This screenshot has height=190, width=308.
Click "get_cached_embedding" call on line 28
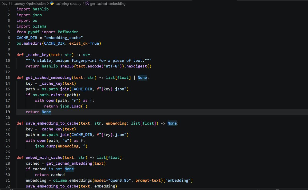69,163
